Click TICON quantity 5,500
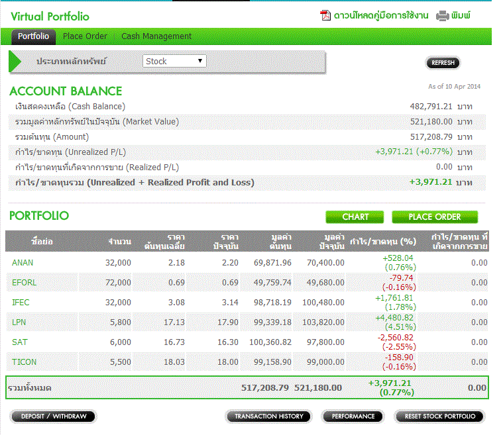Screen dimensions: 503x445 tap(121, 362)
